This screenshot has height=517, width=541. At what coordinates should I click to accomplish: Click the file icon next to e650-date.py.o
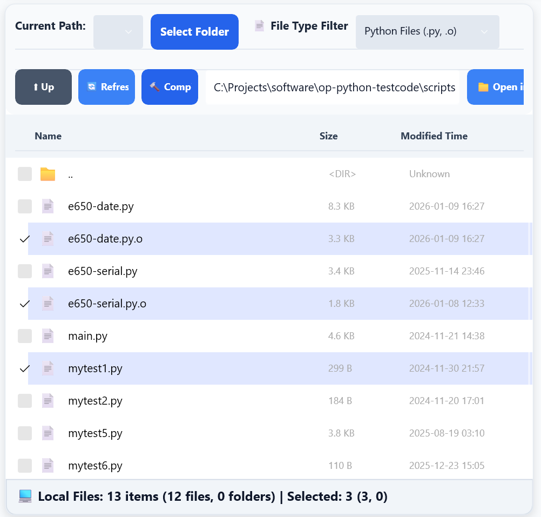coord(48,238)
